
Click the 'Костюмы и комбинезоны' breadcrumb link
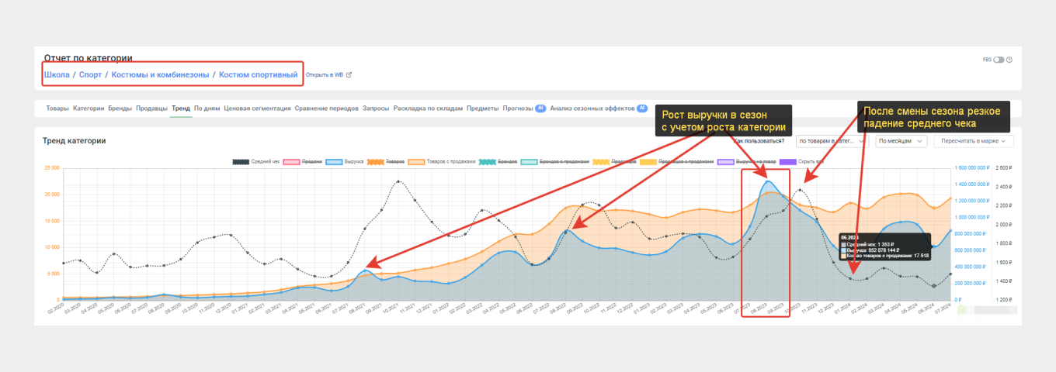click(160, 75)
